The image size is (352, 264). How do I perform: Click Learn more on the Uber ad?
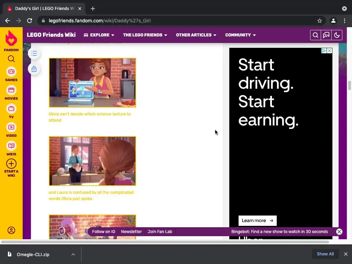[257, 221]
